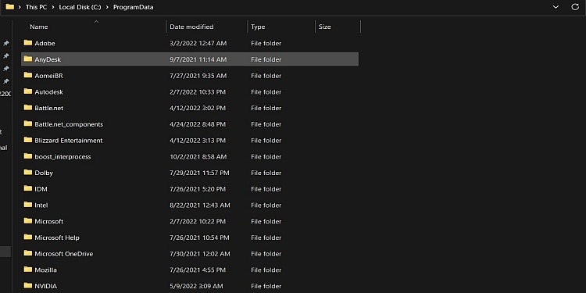Select the Microsoft Help folder name
Screen dimensions: 586x293
click(57, 238)
